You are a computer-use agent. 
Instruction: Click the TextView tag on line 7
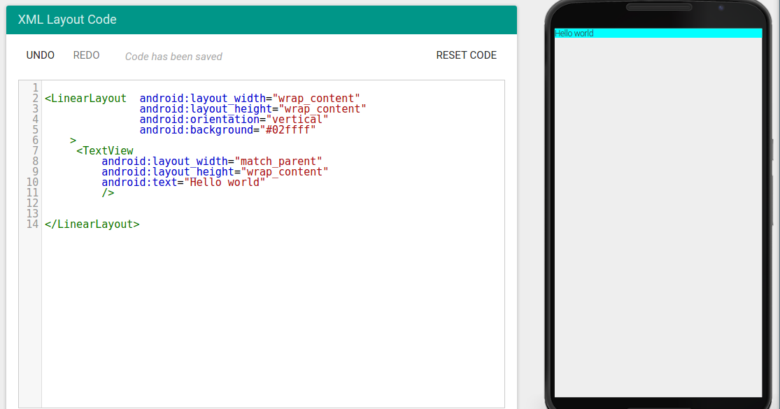105,150
